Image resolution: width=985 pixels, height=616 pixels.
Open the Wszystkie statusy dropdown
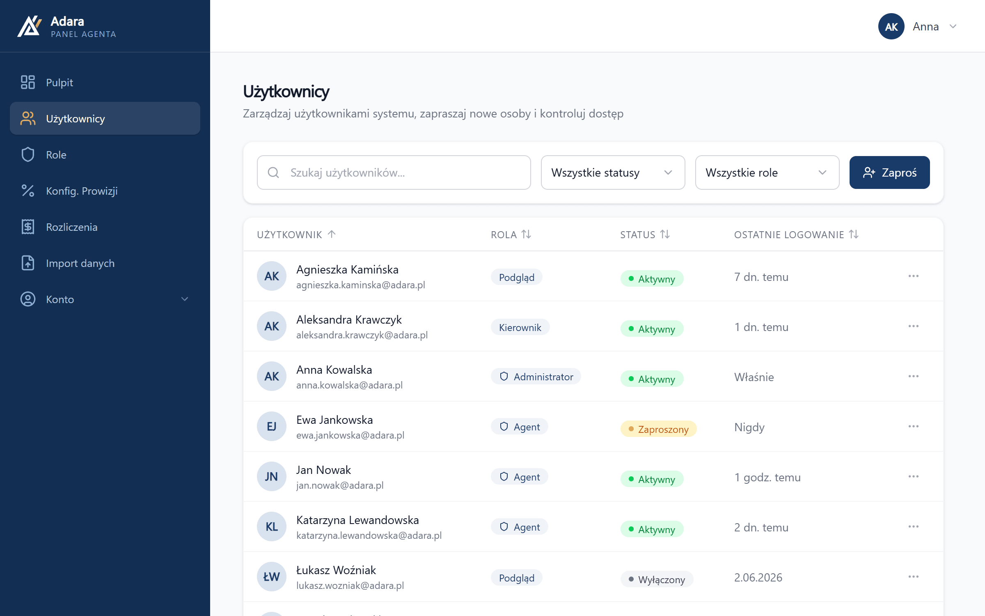click(613, 172)
